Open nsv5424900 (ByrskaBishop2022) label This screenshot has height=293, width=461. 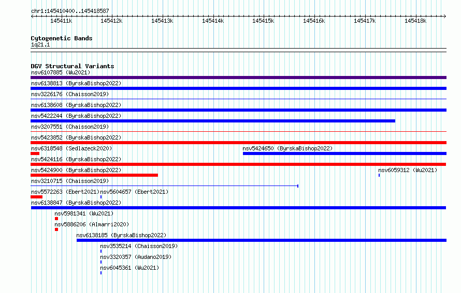[x=76, y=170]
